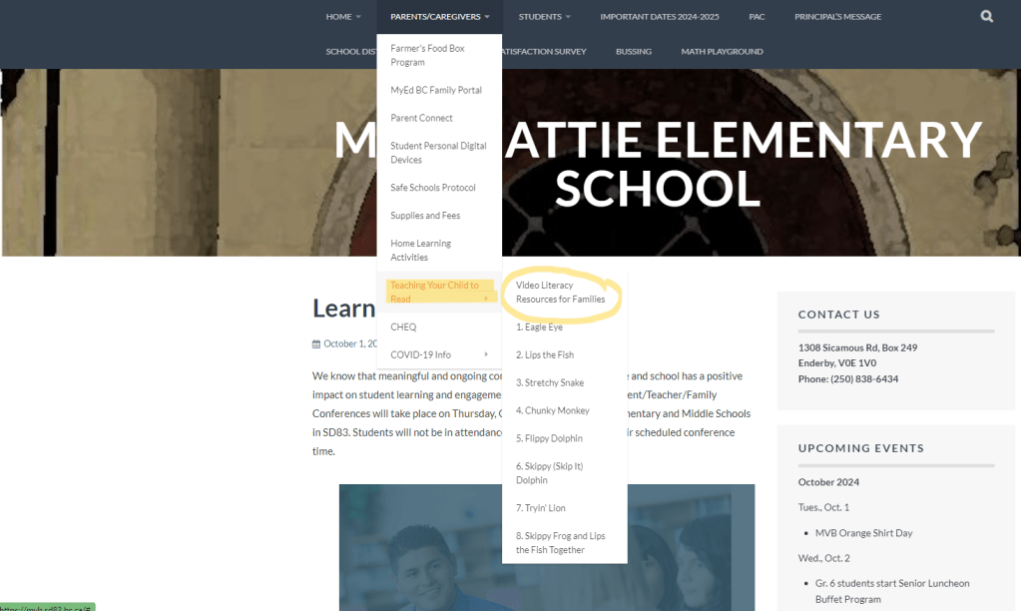Viewport: 1021px width, 611px height.
Task: Select MyEd BC Family Portal
Action: pyautogui.click(x=436, y=90)
